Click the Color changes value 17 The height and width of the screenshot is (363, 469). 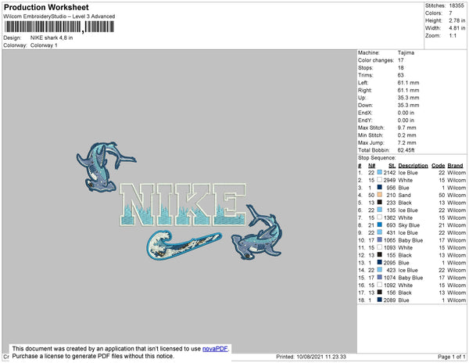[400, 60]
